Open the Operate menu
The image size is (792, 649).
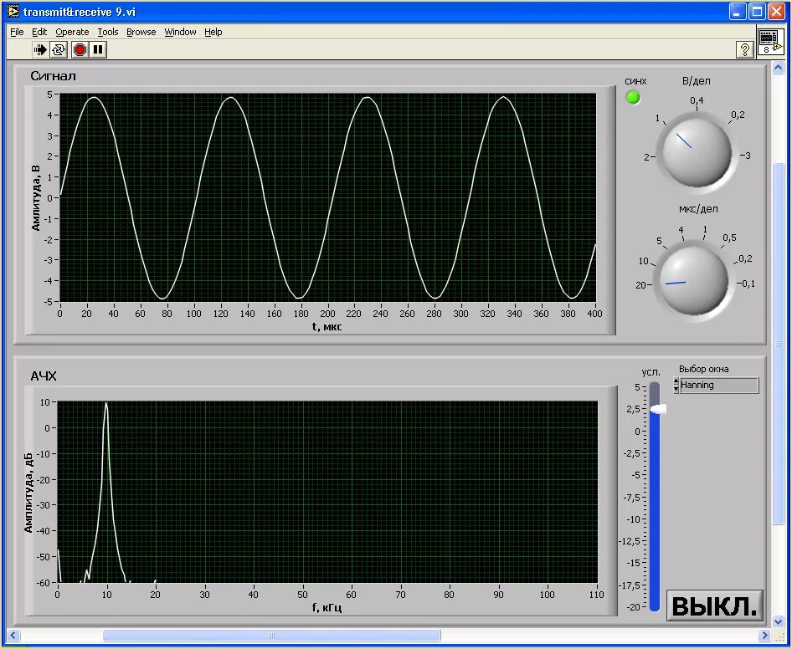coord(71,32)
